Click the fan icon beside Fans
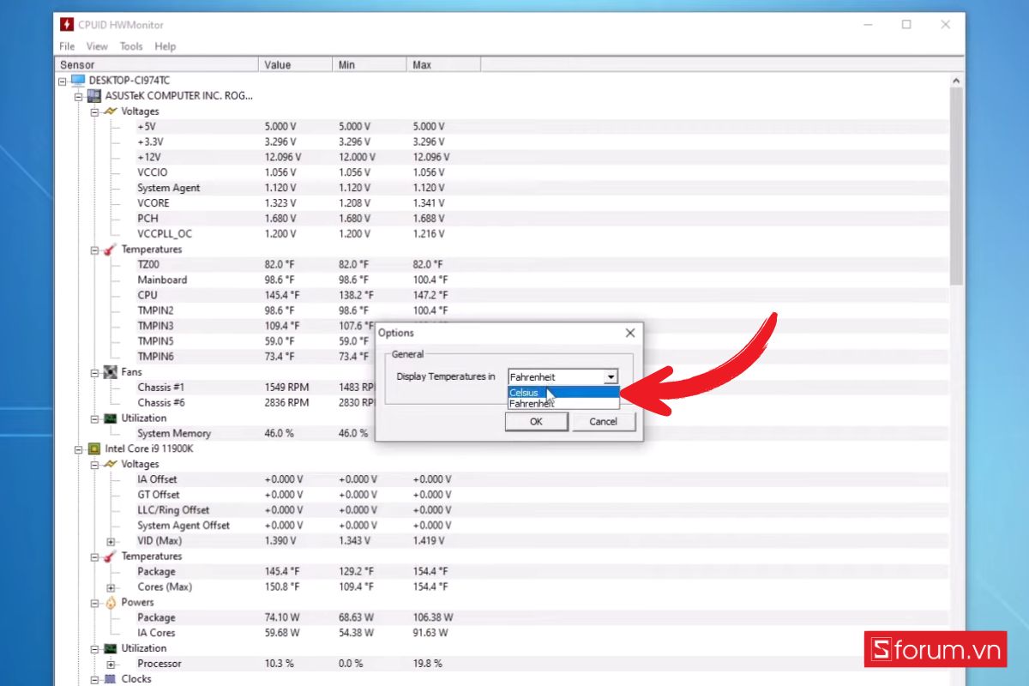The height and width of the screenshot is (686, 1029). 110,372
